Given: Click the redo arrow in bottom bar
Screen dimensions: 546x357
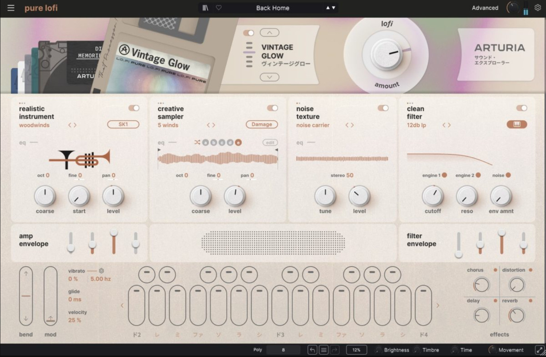Looking at the screenshot, I should tap(335, 350).
